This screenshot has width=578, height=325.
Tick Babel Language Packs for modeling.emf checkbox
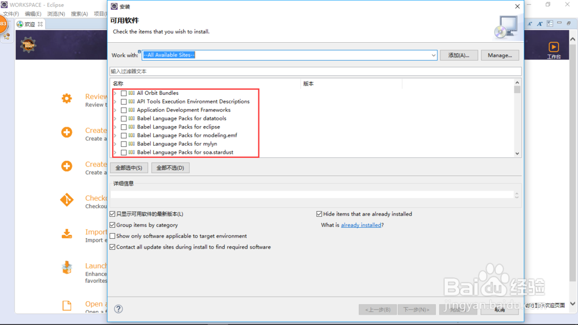click(x=124, y=136)
